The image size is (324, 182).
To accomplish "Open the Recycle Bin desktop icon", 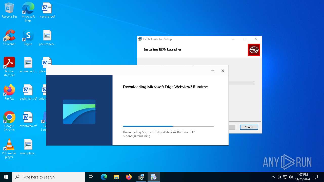I will (x=9, y=10).
